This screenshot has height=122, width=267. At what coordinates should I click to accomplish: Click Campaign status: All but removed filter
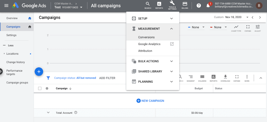[x=75, y=78]
